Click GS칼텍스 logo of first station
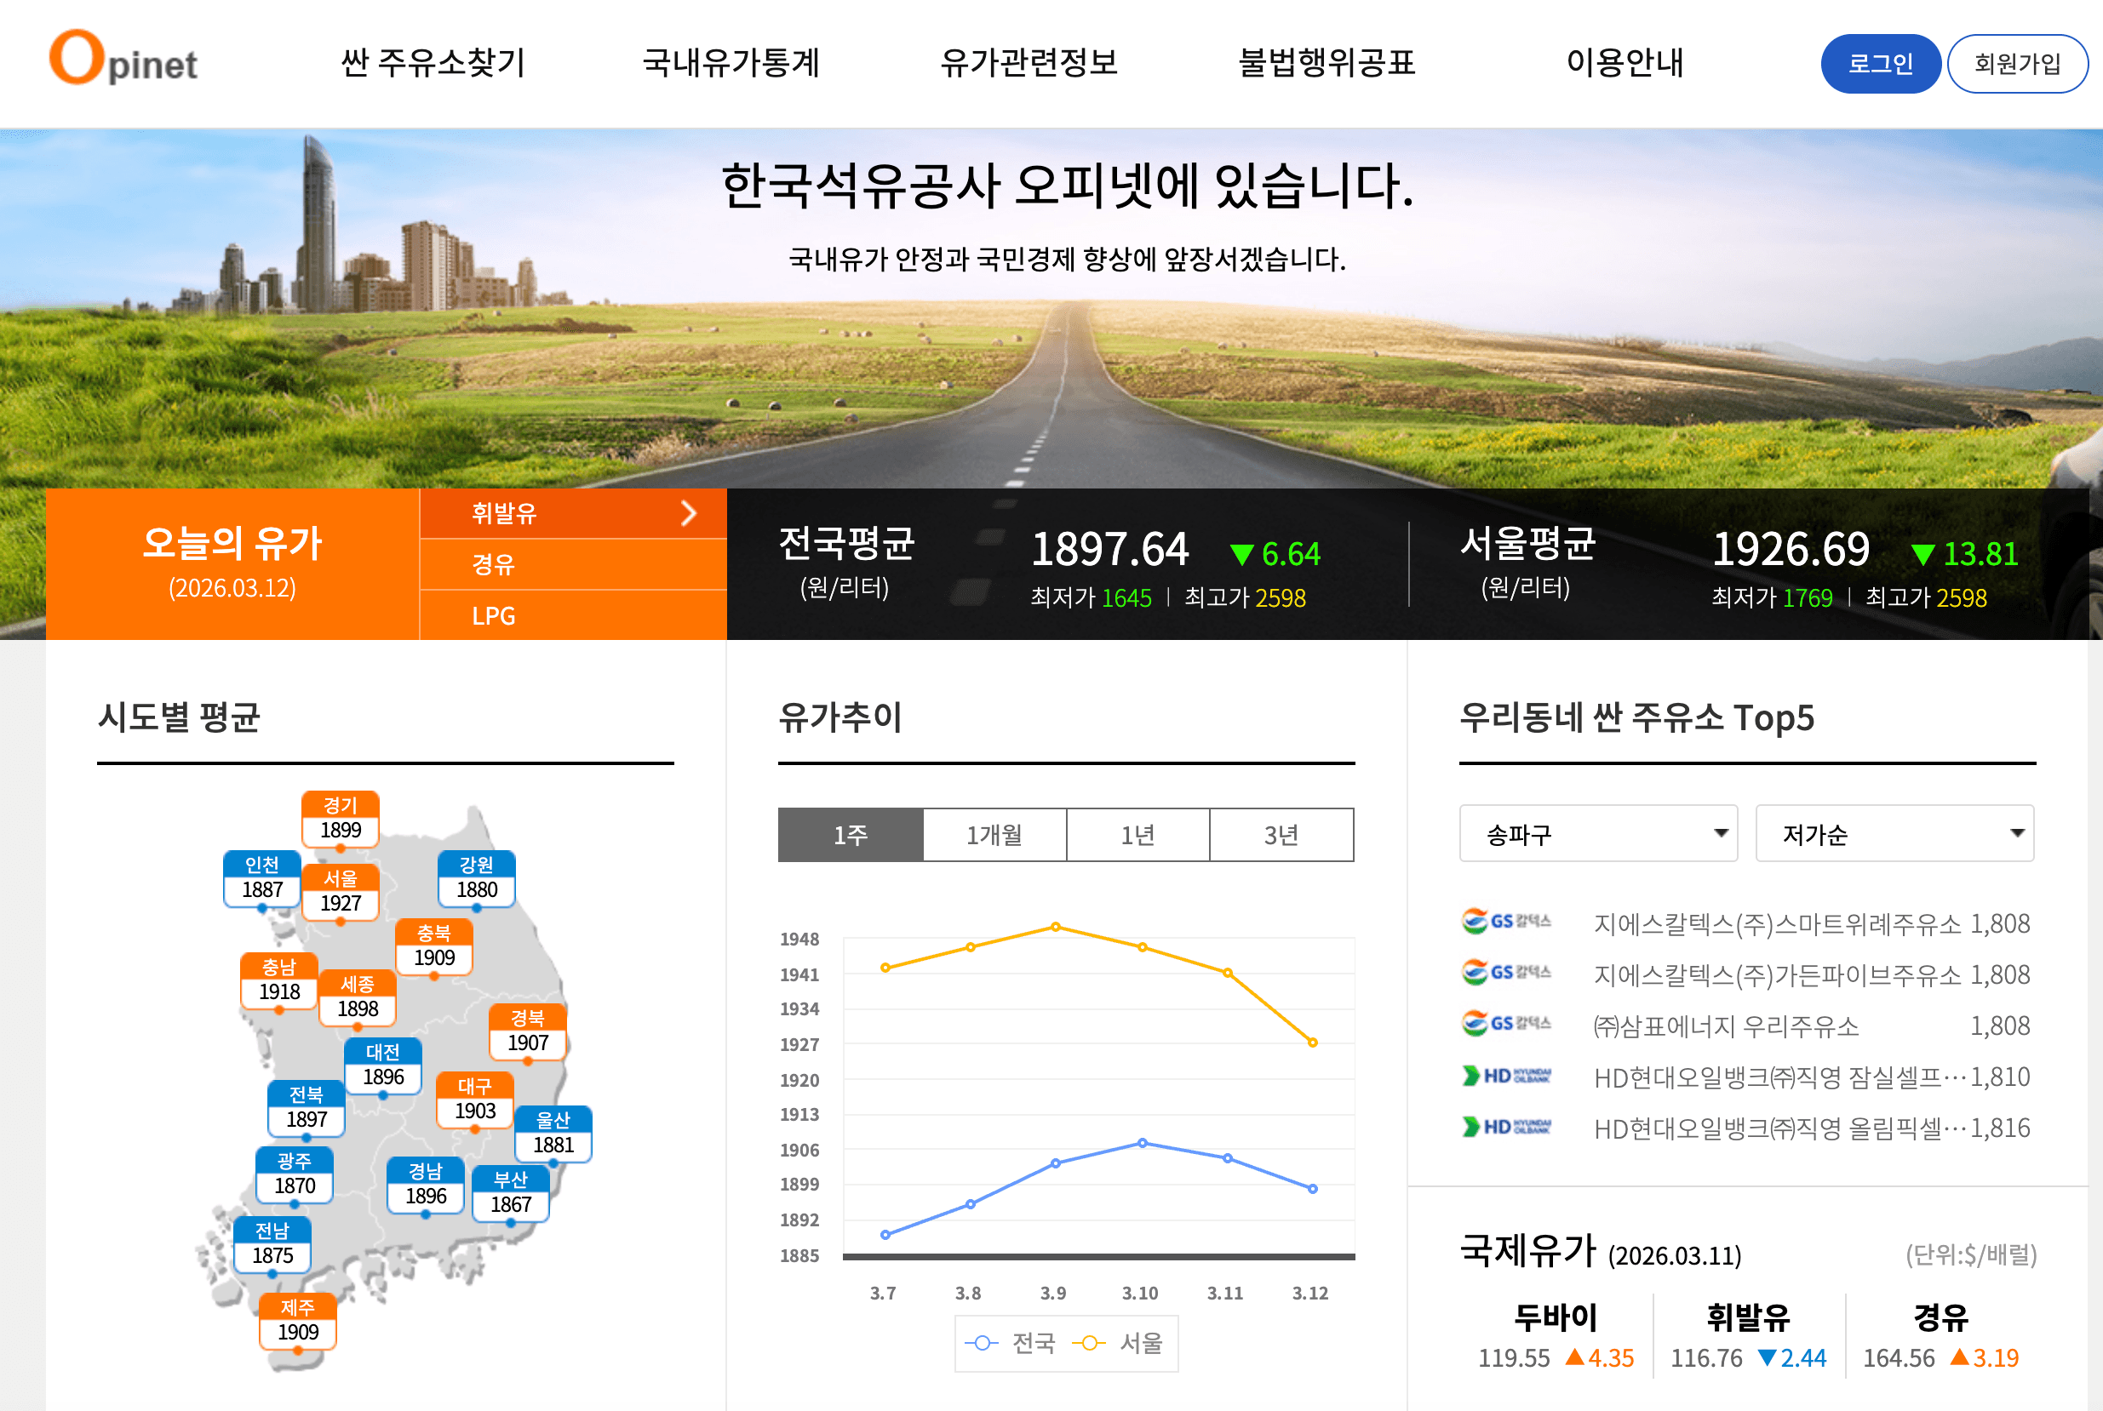The image size is (2103, 1411). (x=1506, y=922)
